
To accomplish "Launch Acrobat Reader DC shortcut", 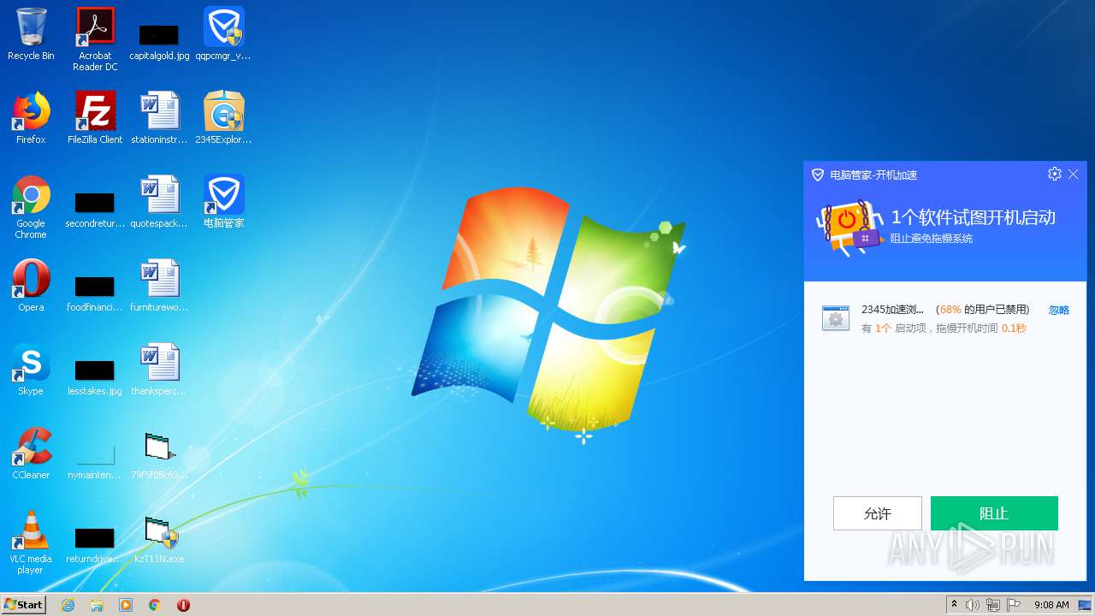I will [x=95, y=38].
